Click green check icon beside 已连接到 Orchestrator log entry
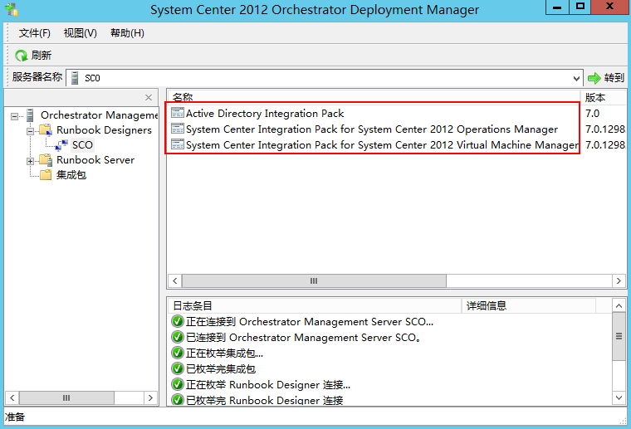The height and width of the screenshot is (429, 631). coord(178,338)
